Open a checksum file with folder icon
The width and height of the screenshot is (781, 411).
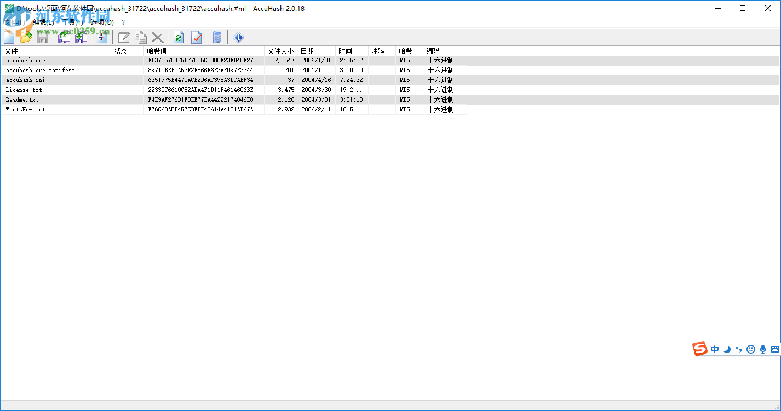26,37
